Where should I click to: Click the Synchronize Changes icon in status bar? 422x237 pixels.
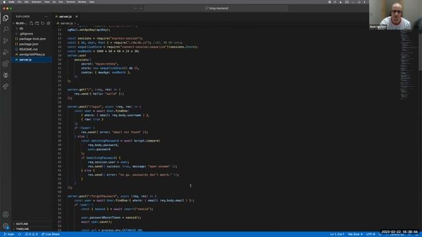pos(19,234)
